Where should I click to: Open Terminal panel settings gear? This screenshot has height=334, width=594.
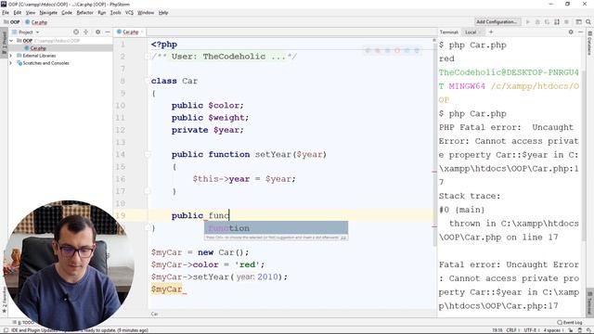pos(571,32)
